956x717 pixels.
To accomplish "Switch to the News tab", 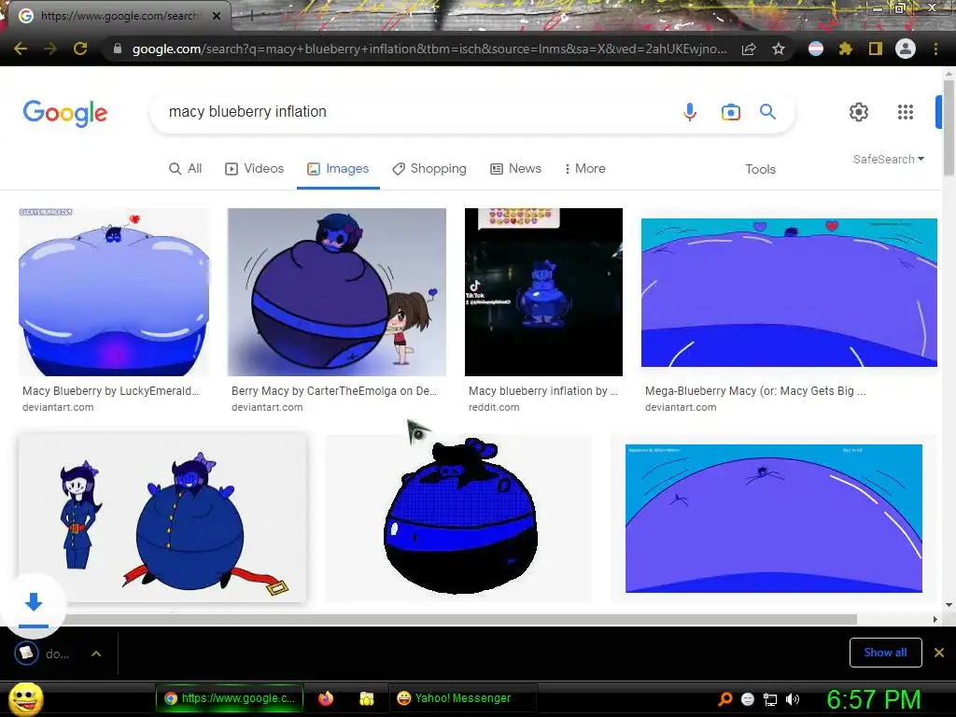I will coord(515,168).
